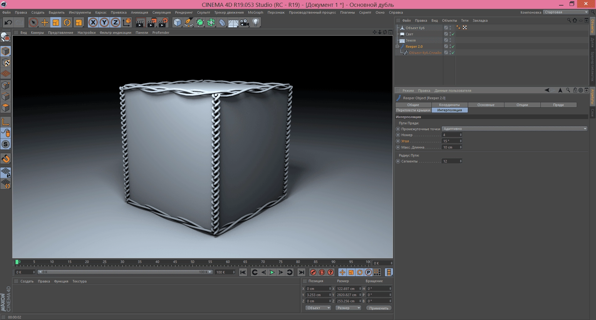Toggle animation circle for Сегменты parameter
596x320 pixels.
click(398, 161)
